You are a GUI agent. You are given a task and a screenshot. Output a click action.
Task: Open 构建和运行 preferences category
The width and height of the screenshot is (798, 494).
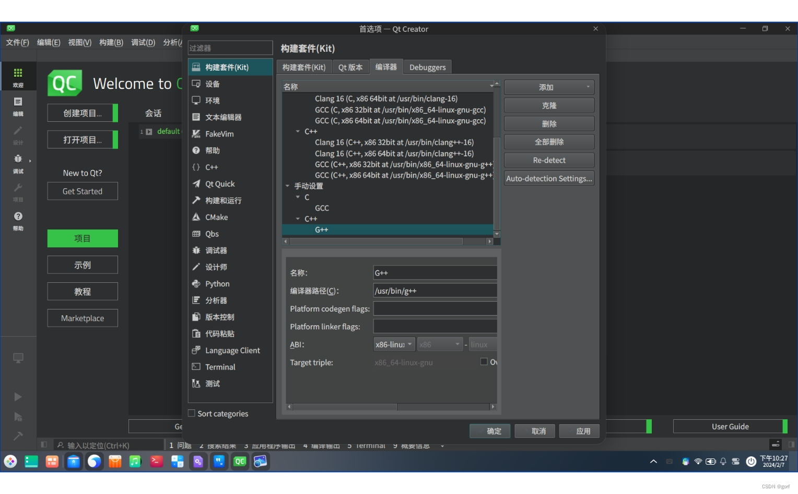(230, 201)
